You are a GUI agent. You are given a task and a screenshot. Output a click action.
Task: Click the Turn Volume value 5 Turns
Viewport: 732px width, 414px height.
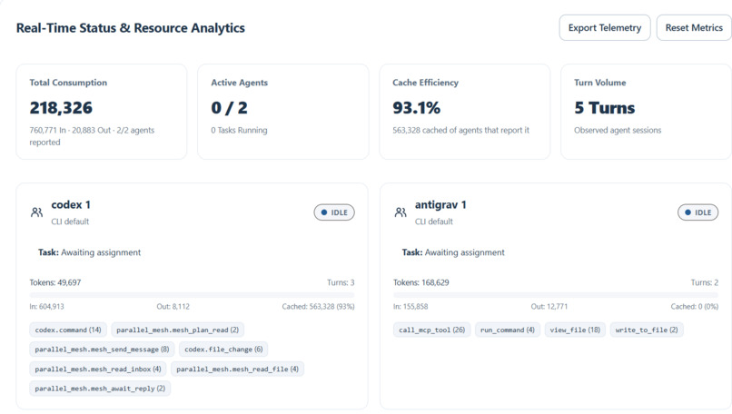(605, 108)
